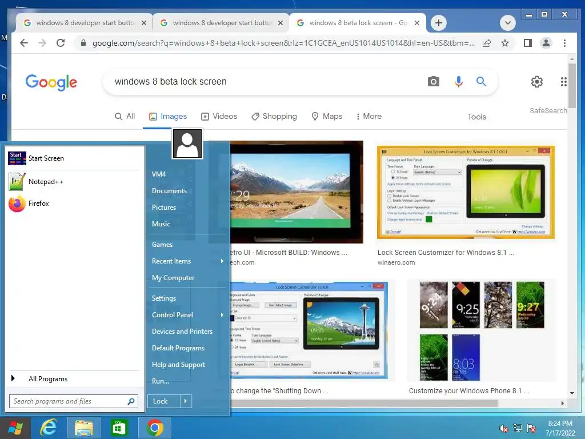The image size is (585, 439).
Task: Open Documents in Start menu
Action: pos(169,191)
